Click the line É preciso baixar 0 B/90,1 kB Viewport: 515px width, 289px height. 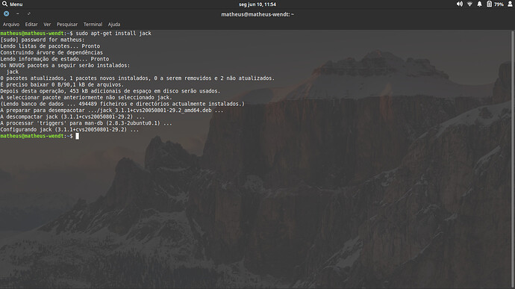point(62,84)
